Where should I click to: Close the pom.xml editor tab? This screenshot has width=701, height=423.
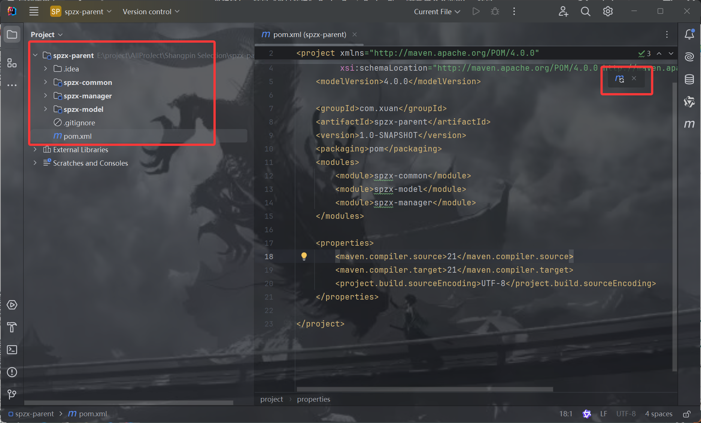tap(354, 34)
